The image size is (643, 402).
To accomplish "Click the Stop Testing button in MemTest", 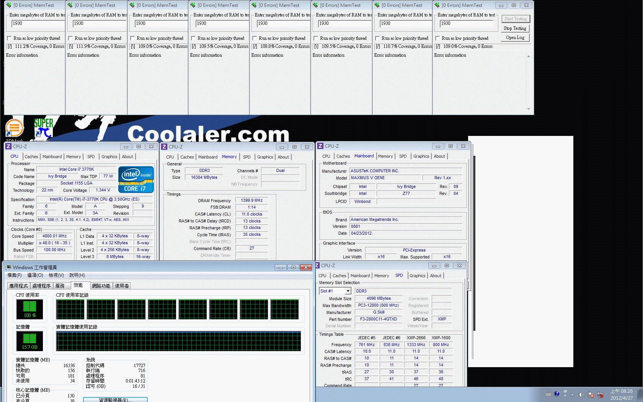I will 515,28.
